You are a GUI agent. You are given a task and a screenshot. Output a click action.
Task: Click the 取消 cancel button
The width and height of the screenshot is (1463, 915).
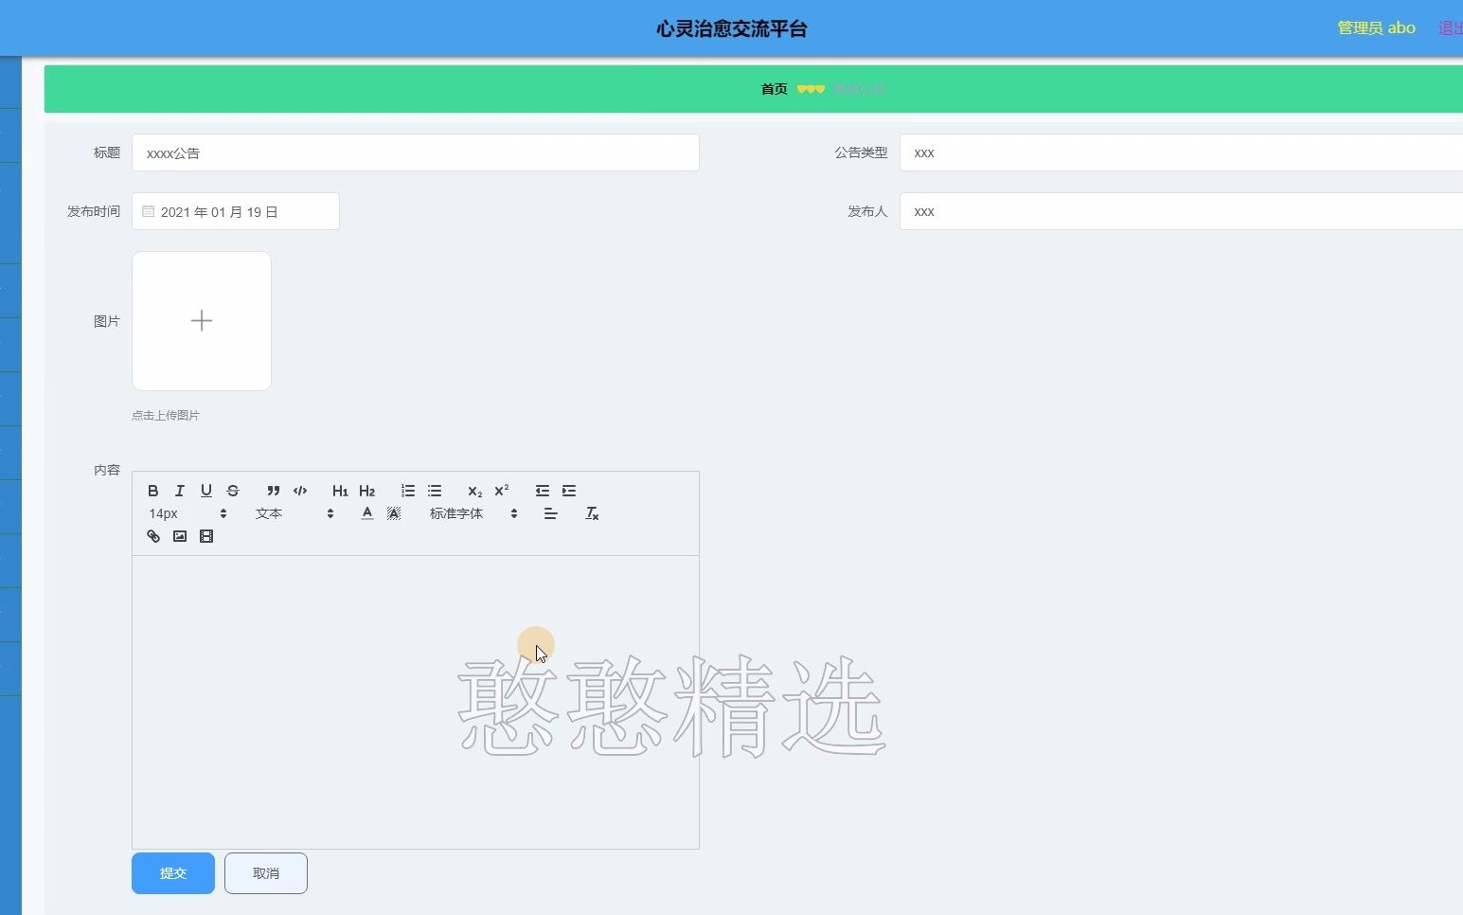click(x=266, y=873)
